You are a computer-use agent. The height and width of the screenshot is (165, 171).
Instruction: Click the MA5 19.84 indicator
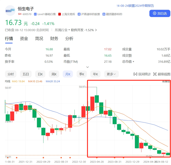[x=18, y=81]
